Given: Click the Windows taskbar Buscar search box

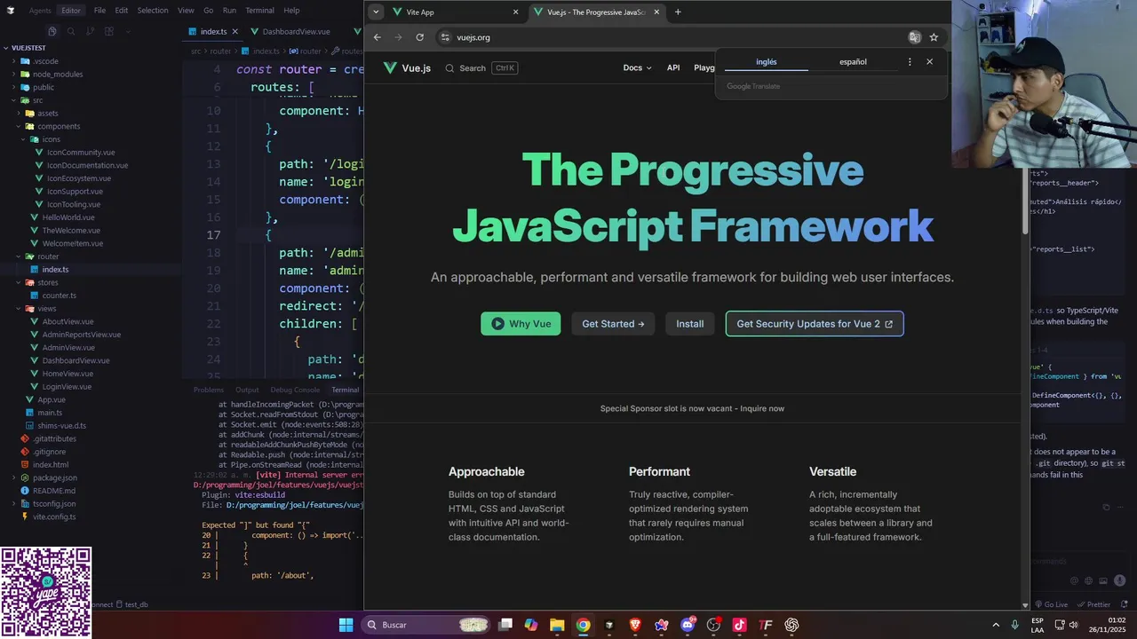Looking at the screenshot, I should click(427, 625).
